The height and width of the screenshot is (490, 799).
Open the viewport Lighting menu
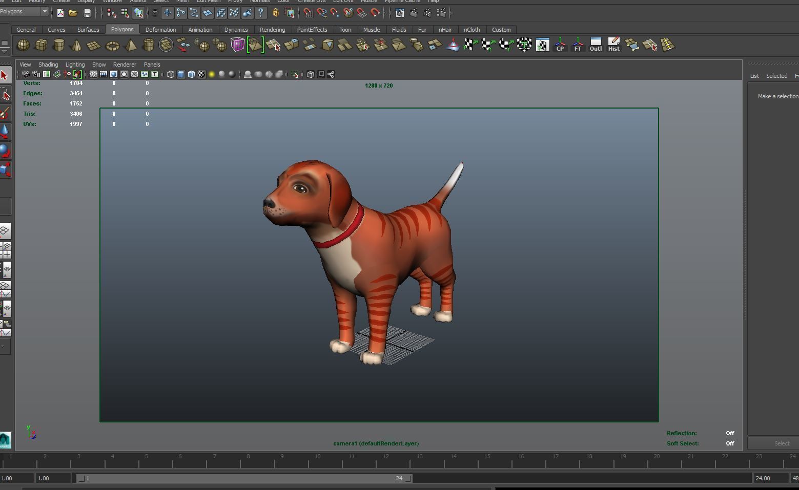75,65
